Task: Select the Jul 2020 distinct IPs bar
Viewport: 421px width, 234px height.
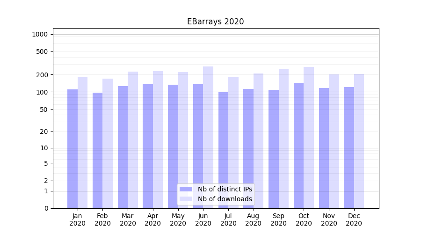Action: [223, 150]
